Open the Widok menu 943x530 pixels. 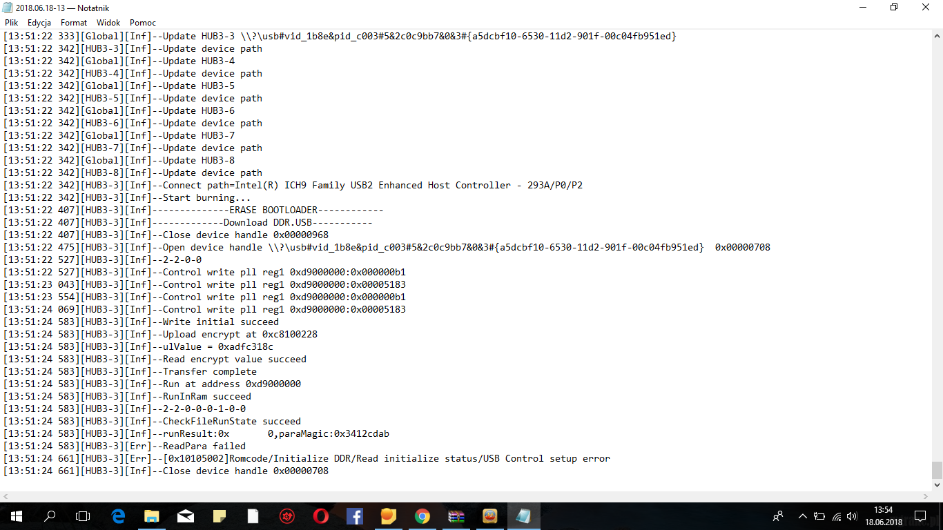click(x=108, y=23)
